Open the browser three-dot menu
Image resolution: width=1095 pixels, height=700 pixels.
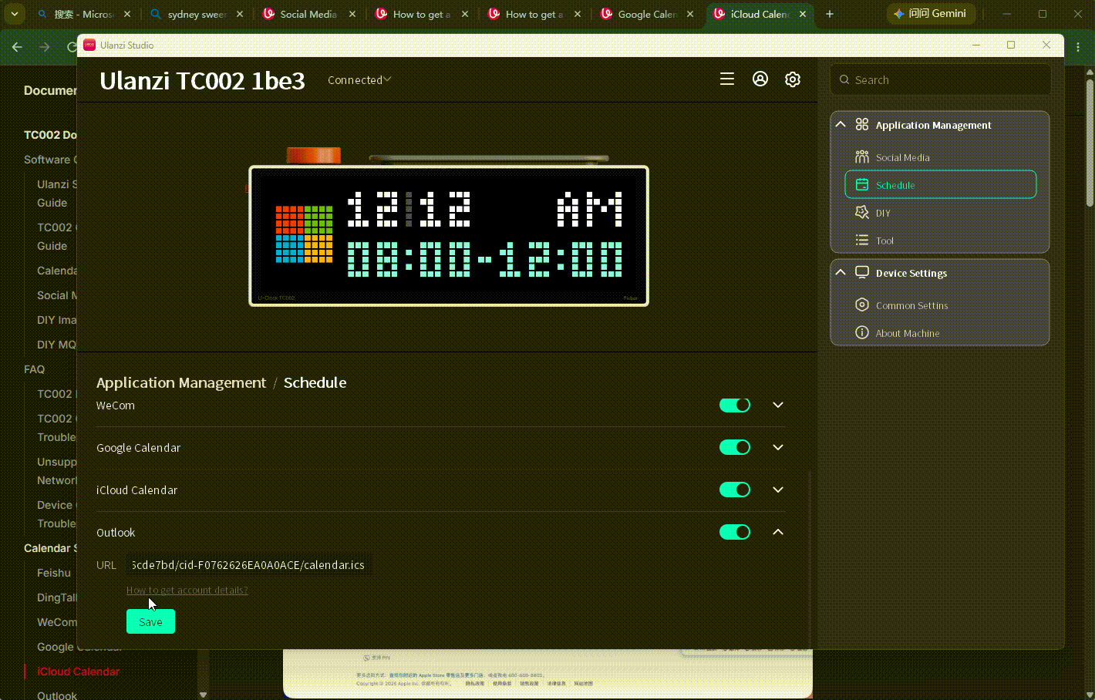pos(1078,47)
